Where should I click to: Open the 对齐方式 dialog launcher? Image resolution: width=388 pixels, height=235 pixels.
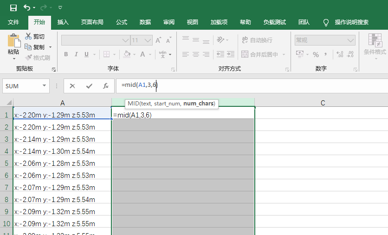(287, 70)
